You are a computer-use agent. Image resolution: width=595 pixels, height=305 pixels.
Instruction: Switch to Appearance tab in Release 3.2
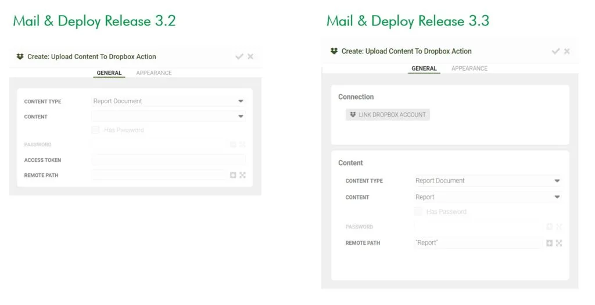(x=154, y=72)
